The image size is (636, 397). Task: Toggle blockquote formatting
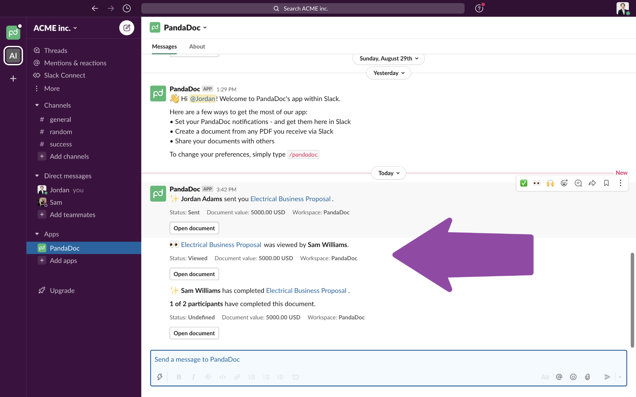click(281, 377)
